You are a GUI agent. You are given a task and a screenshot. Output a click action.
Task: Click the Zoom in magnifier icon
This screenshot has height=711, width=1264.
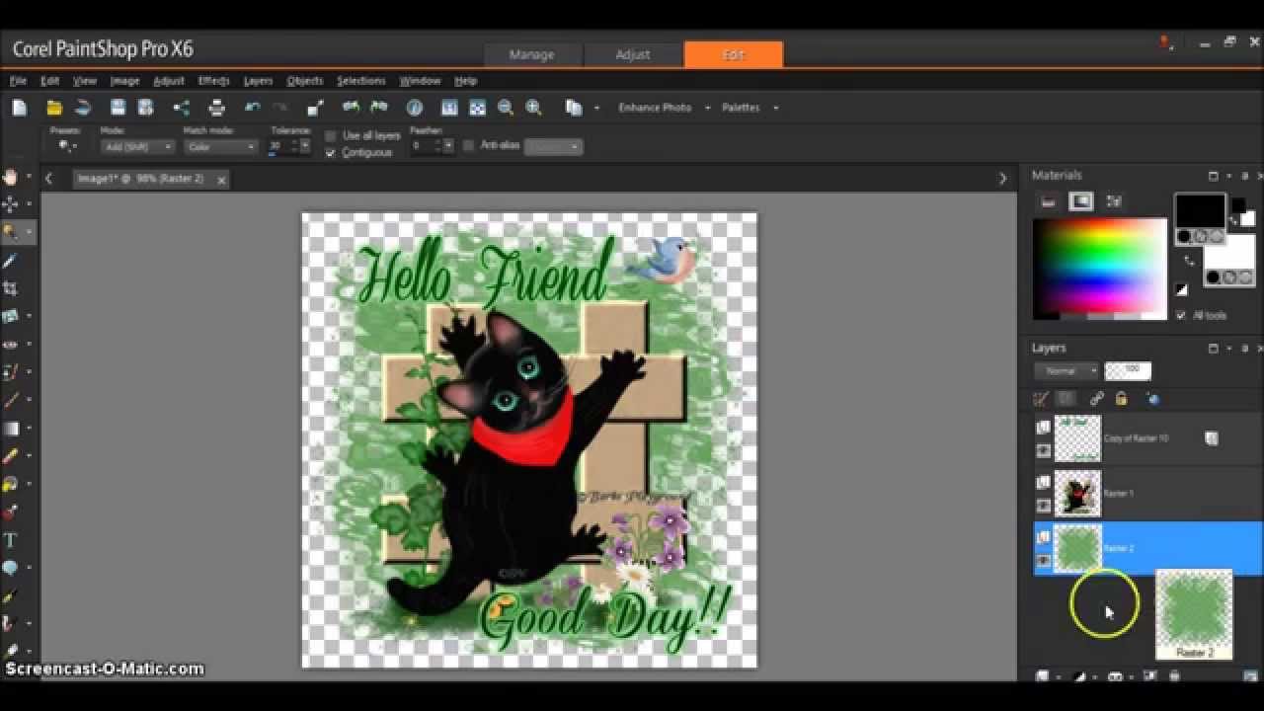[534, 108]
